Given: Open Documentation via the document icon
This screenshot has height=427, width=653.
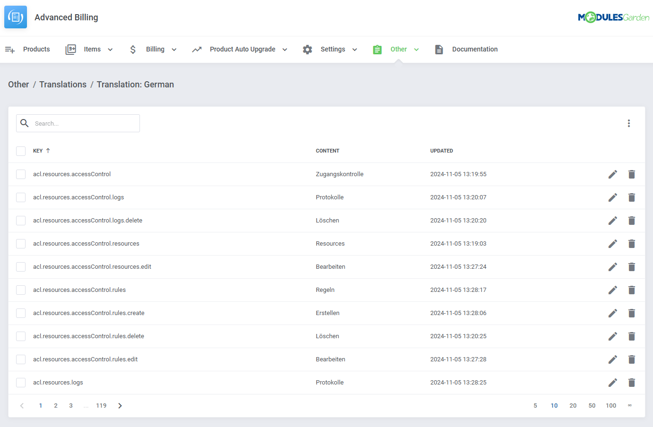Looking at the screenshot, I should coord(439,49).
